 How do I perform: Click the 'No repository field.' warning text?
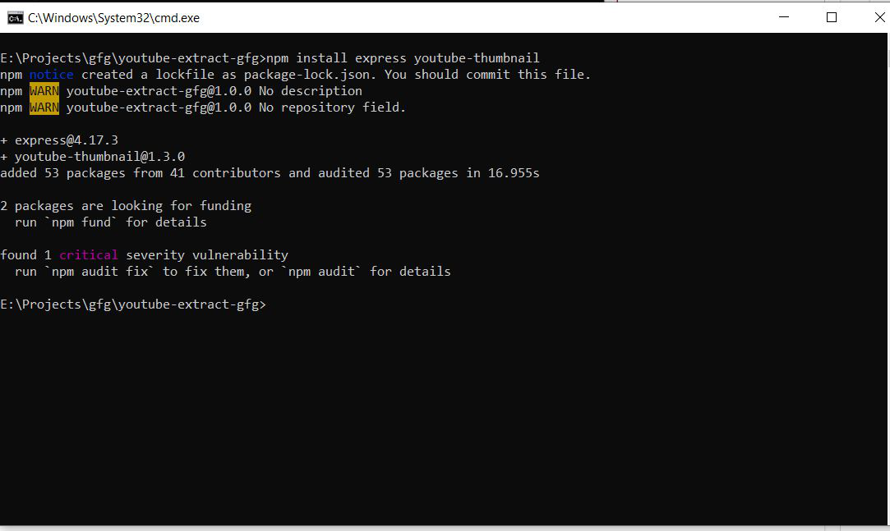click(x=333, y=108)
